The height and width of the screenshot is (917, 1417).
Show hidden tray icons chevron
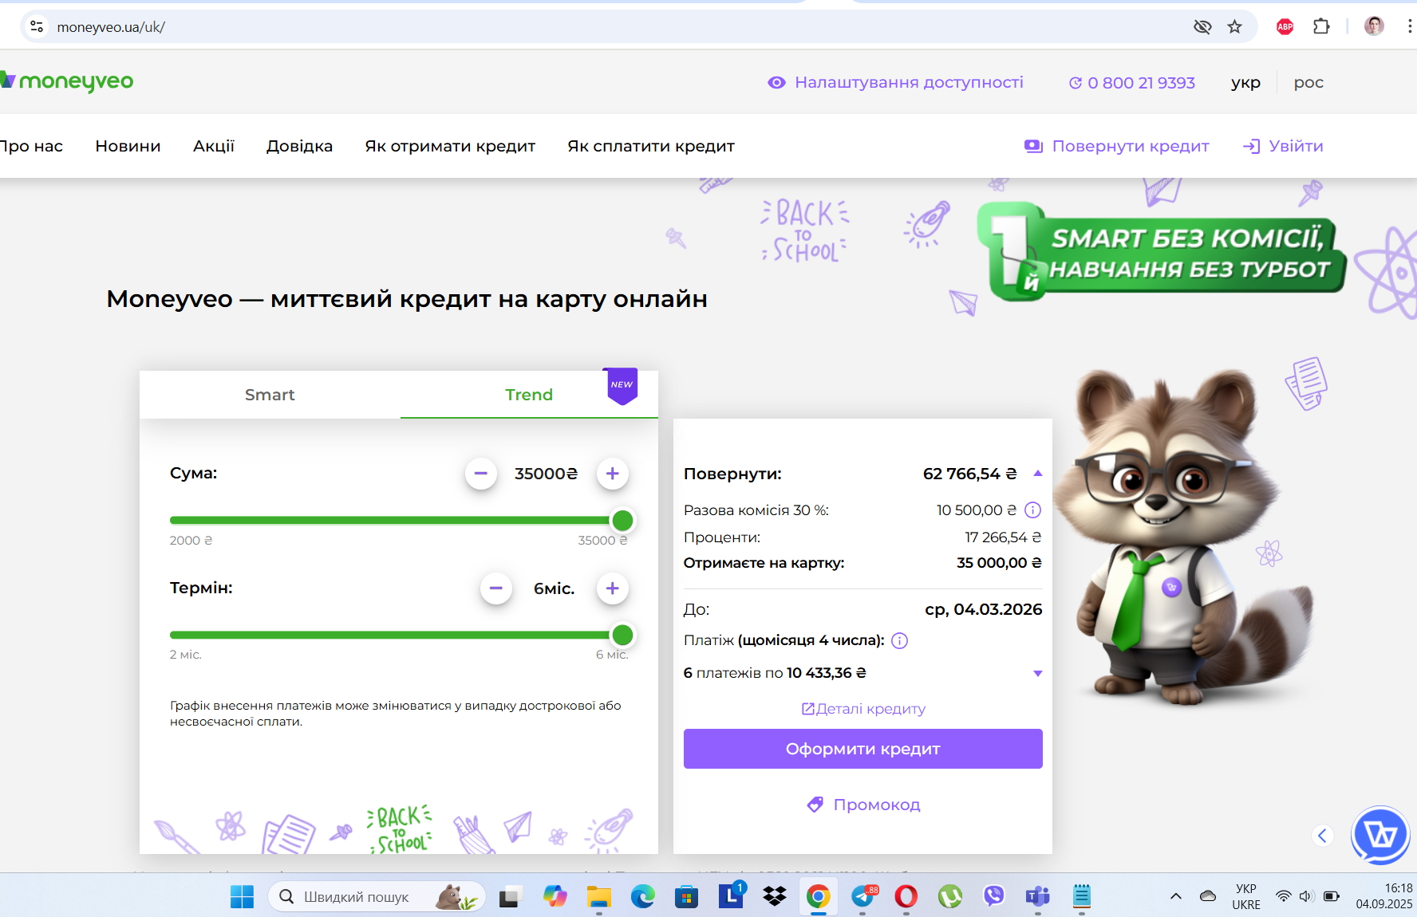point(1176,896)
